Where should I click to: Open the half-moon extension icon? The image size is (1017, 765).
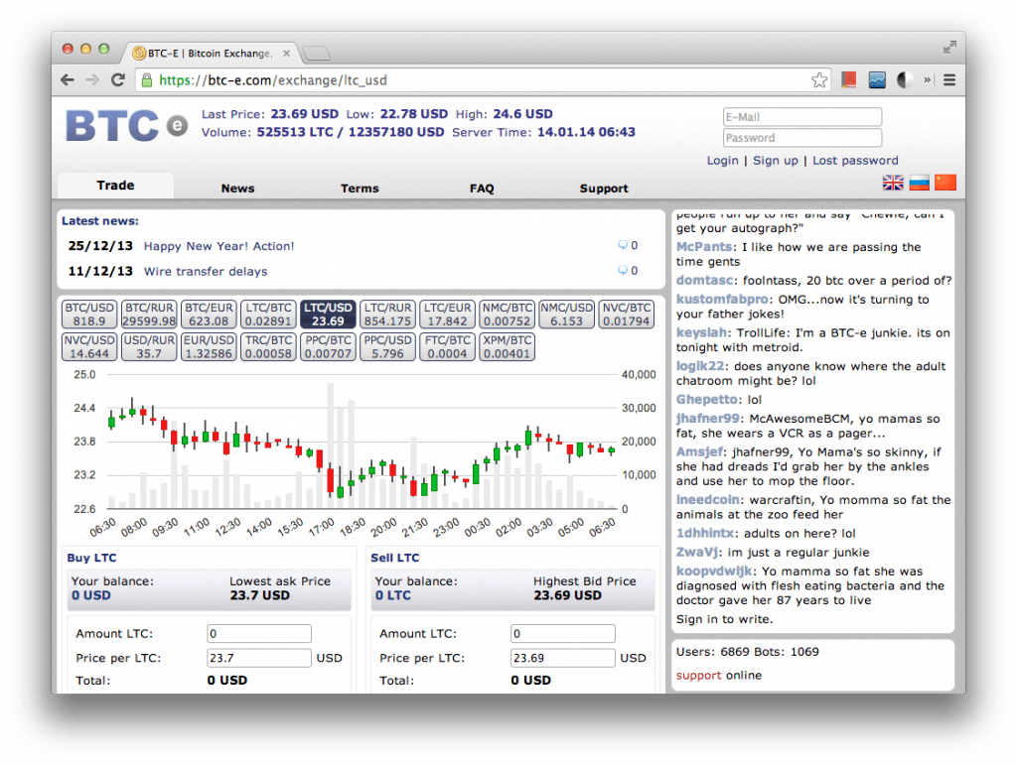point(904,79)
